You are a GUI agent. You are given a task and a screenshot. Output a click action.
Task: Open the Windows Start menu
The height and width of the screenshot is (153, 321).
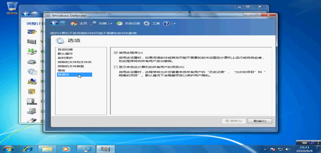pos(8,149)
